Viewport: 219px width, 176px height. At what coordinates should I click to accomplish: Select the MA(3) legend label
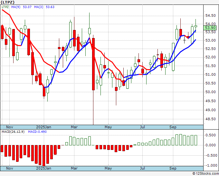(39, 7)
